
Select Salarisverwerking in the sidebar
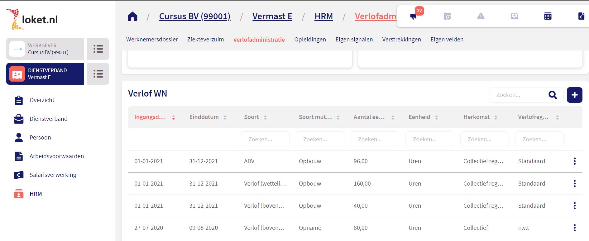[53, 175]
